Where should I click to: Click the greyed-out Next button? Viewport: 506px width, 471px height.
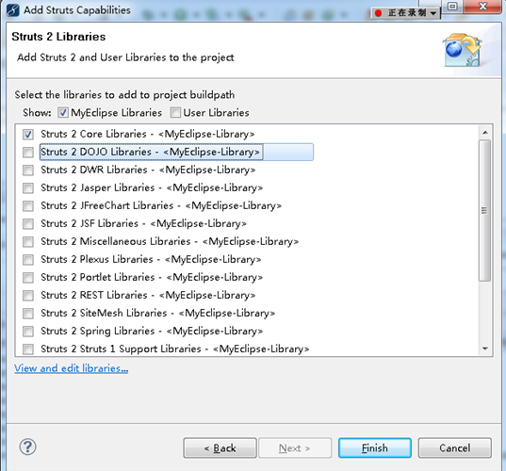[295, 447]
